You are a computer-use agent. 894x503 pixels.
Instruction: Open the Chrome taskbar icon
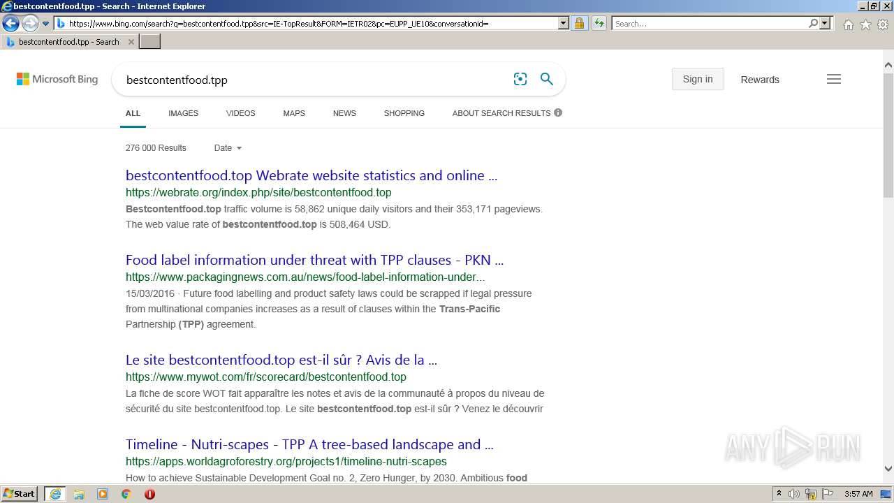click(x=126, y=494)
